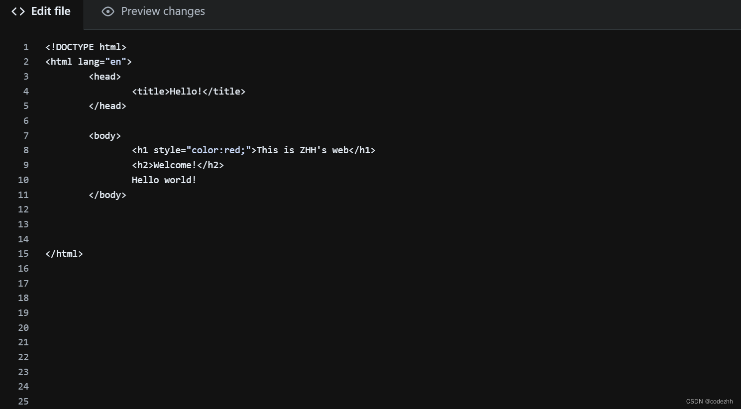Place cursor on the DOCTYPE html declaration
Image resolution: width=741 pixels, height=409 pixels.
85,47
